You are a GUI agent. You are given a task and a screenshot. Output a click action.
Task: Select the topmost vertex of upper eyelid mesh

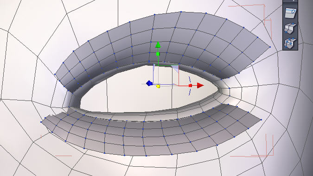point(181,12)
